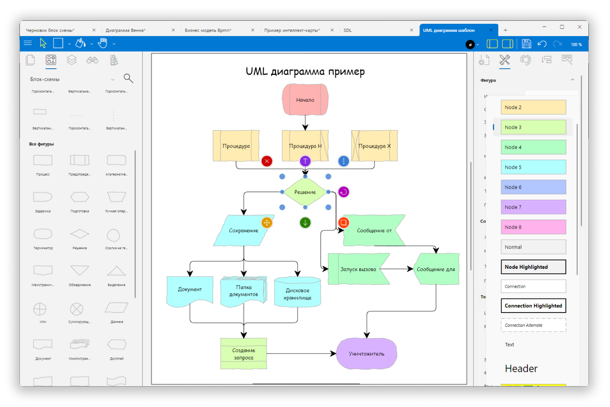Add a new document tab
The image size is (610, 407).
coord(505,30)
